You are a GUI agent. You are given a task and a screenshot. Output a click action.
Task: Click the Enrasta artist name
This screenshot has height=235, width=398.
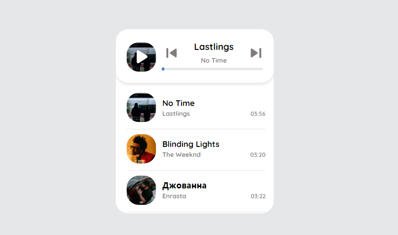point(174,196)
